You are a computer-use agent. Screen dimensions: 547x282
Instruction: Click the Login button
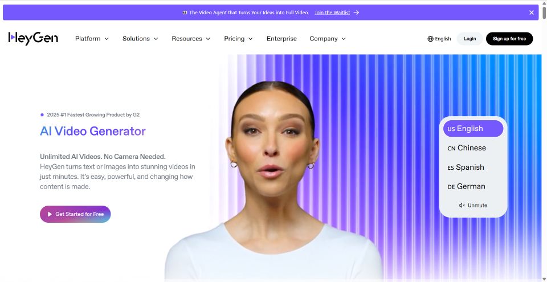pos(470,39)
